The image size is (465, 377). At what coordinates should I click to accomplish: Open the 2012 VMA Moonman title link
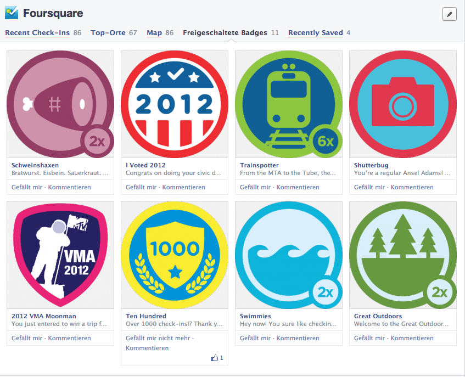(43, 316)
